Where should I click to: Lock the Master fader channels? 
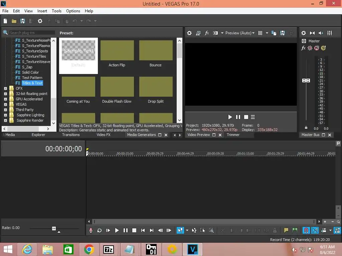tap(306, 128)
